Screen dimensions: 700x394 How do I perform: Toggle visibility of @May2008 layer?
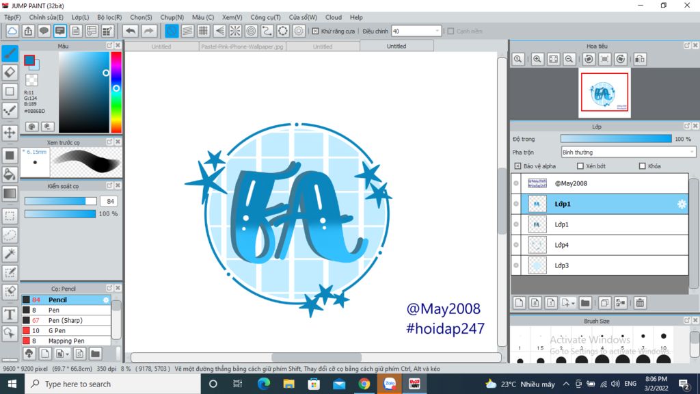coord(516,183)
